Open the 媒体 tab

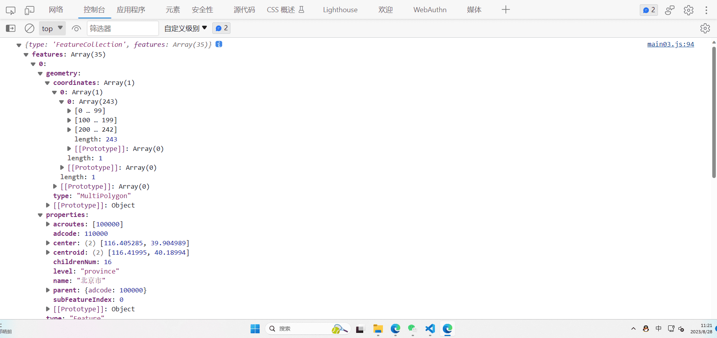pyautogui.click(x=474, y=10)
